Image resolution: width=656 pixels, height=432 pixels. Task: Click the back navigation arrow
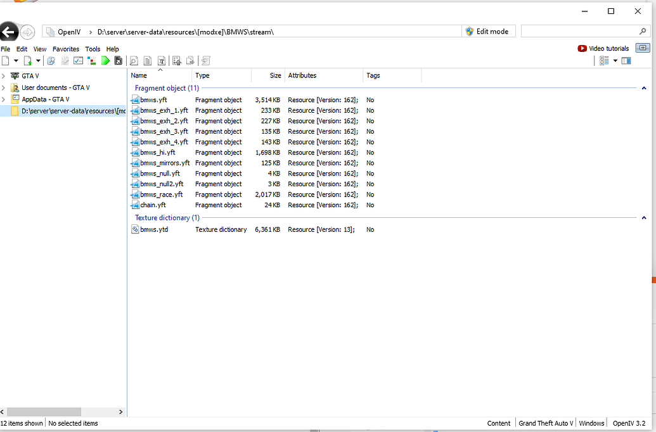point(9,32)
